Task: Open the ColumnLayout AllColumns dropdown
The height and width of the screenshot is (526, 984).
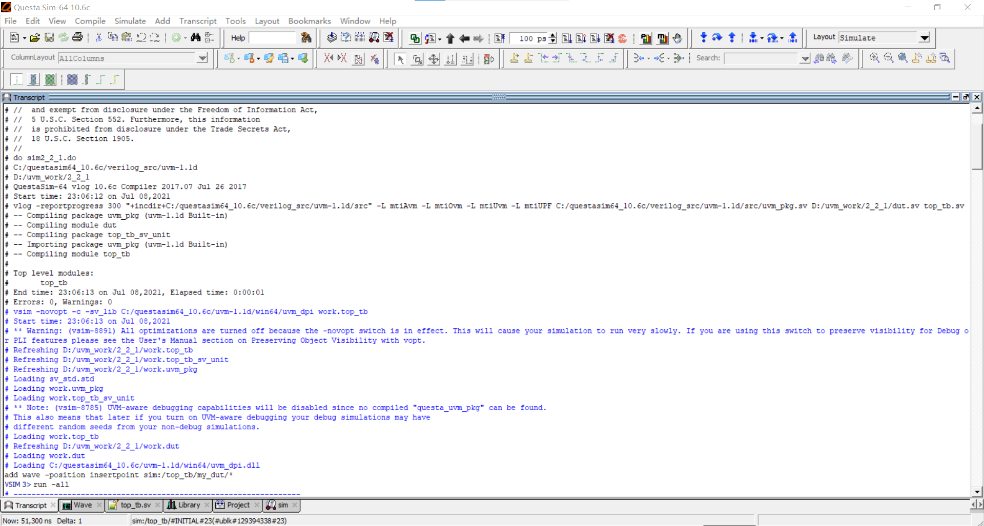Action: 202,58
